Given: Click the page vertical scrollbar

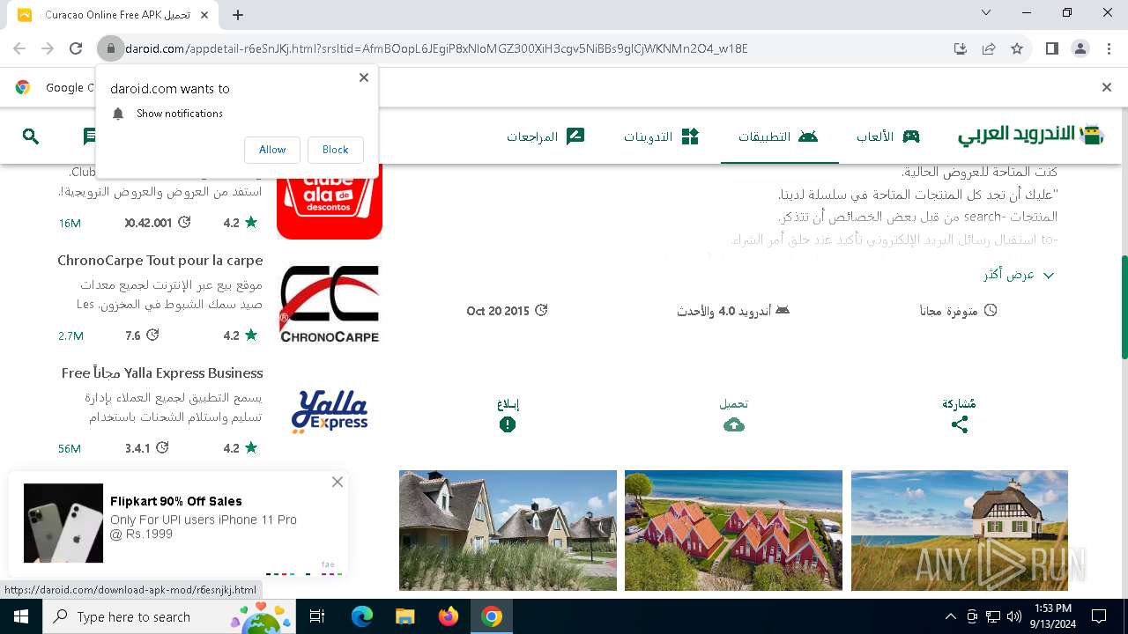Looking at the screenshot, I should click(x=1124, y=306).
